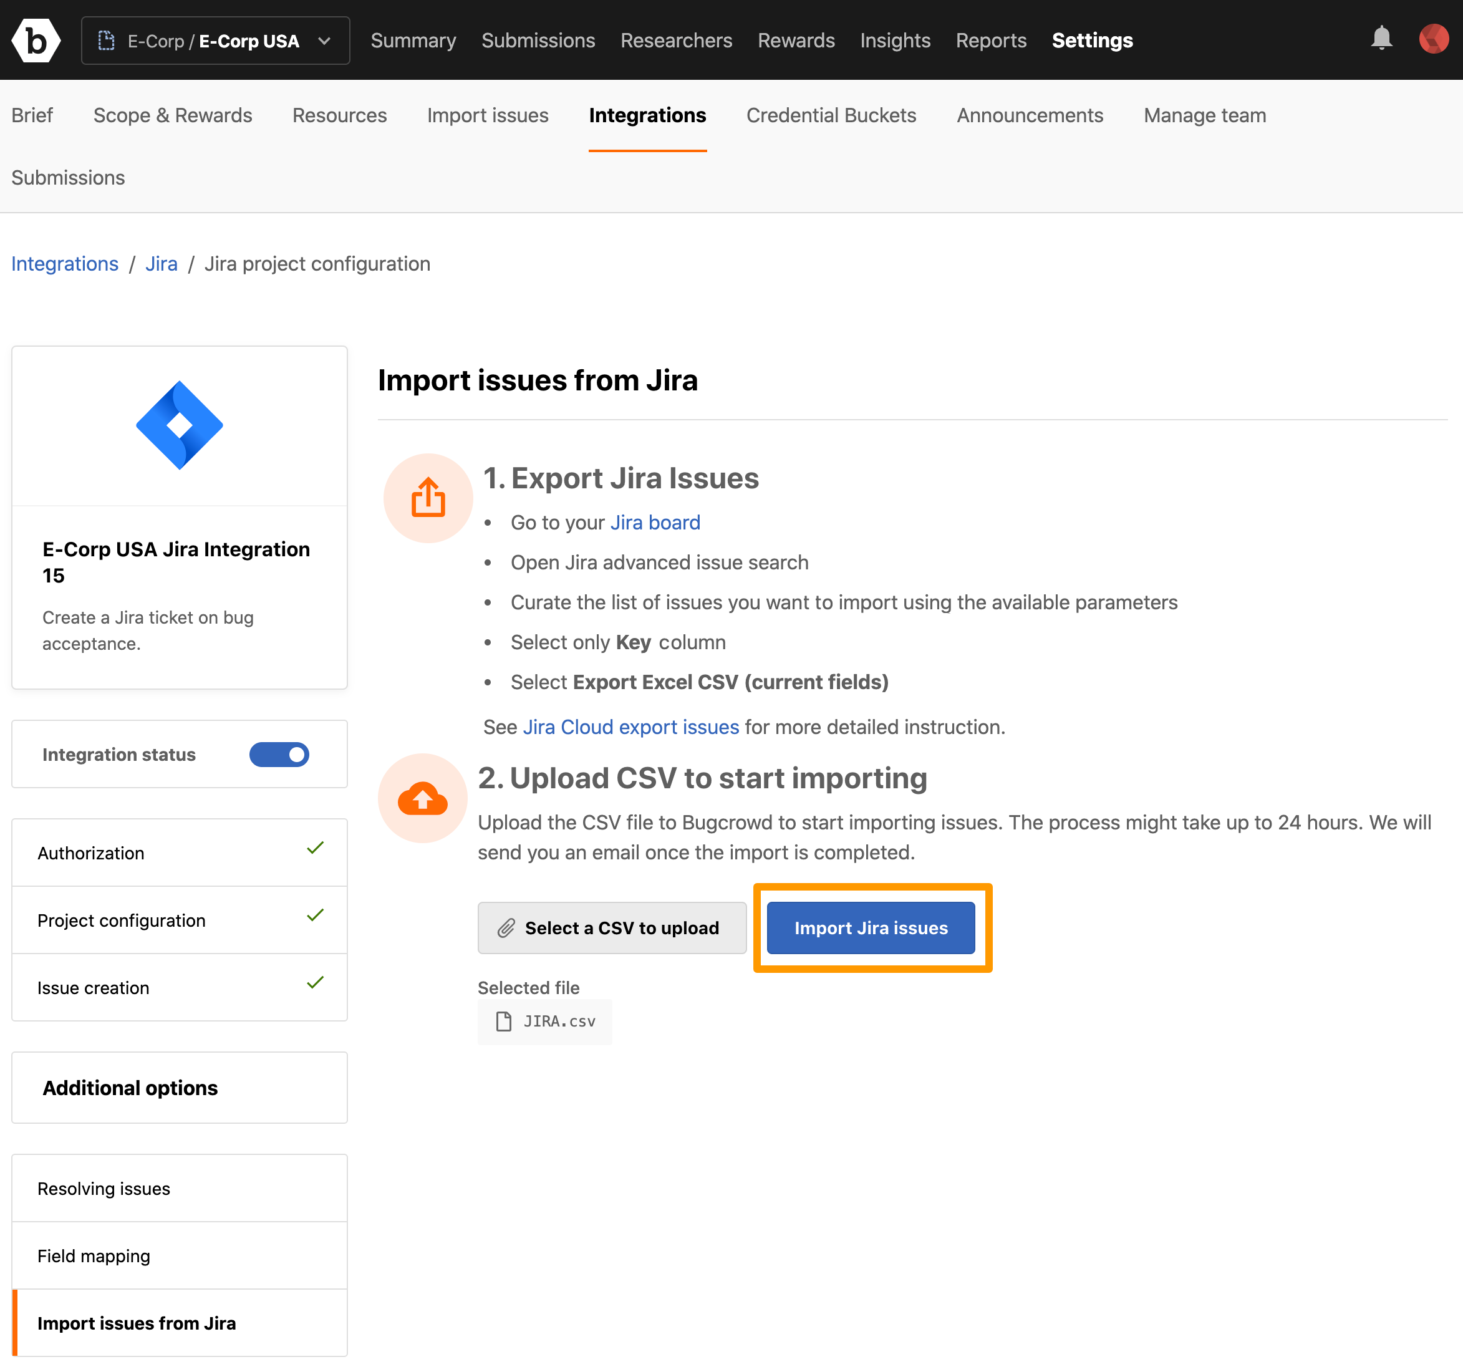The width and height of the screenshot is (1463, 1372).
Task: Open the Rewards page
Action: pyautogui.click(x=796, y=41)
